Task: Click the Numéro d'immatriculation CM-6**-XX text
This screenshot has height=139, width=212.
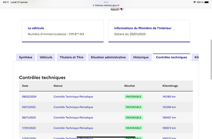Action: point(56,34)
